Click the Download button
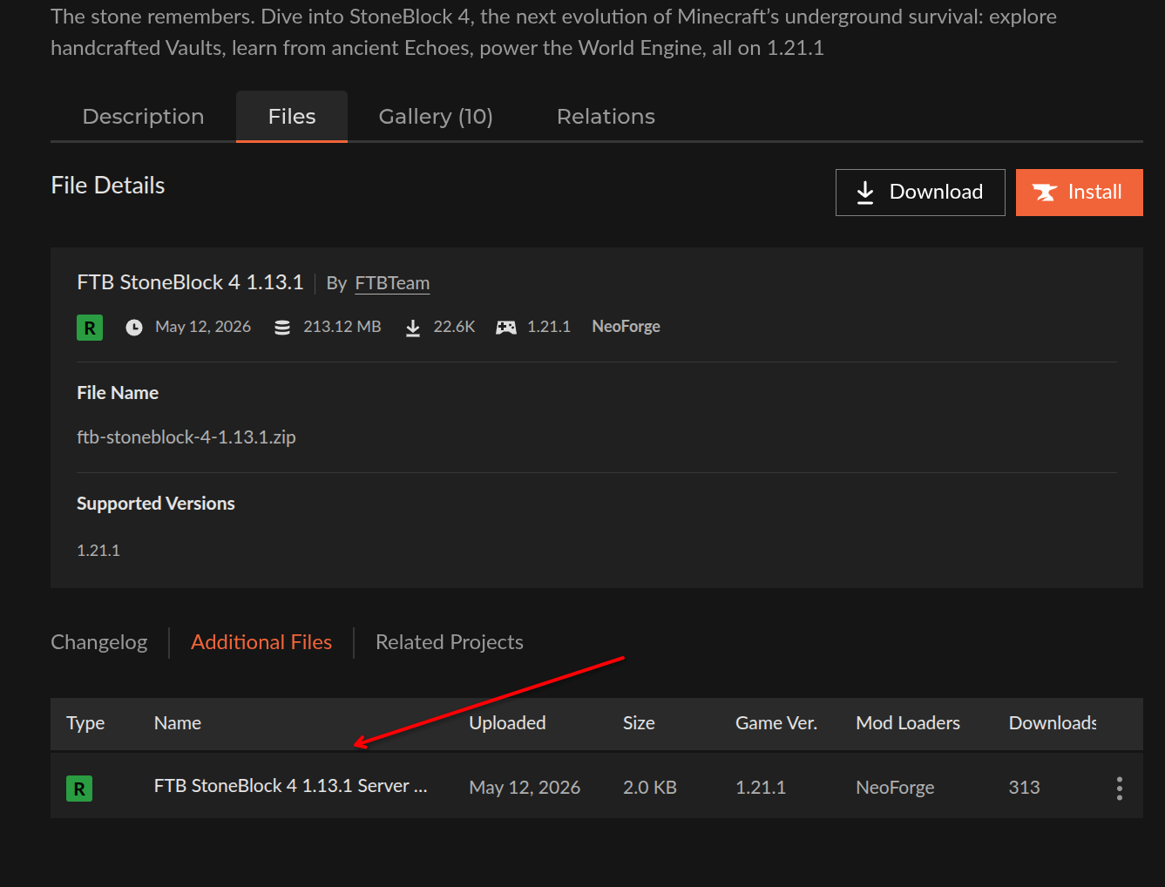Image resolution: width=1165 pixels, height=887 pixels. (x=920, y=193)
